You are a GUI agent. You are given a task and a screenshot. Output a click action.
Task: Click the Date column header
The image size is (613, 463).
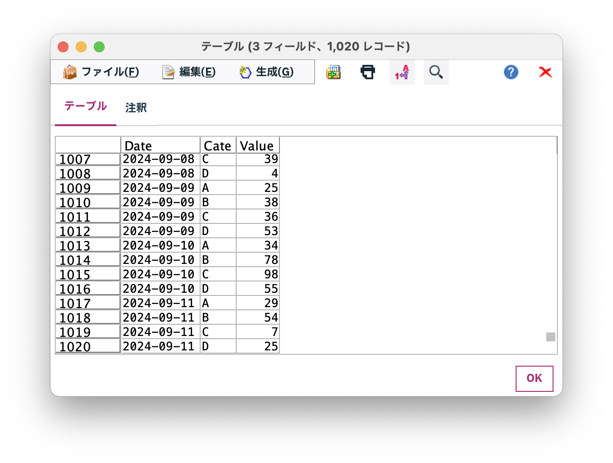(x=160, y=145)
